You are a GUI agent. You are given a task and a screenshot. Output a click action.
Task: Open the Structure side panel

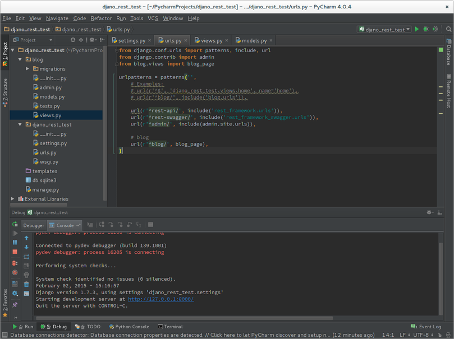(x=5, y=92)
